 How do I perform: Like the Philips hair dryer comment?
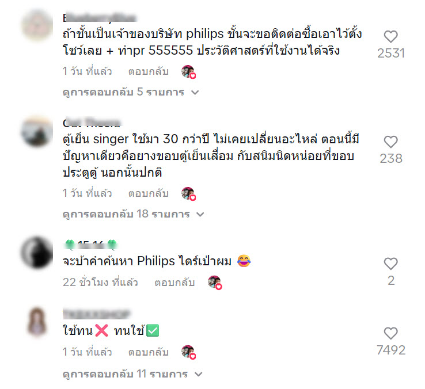[x=390, y=264]
